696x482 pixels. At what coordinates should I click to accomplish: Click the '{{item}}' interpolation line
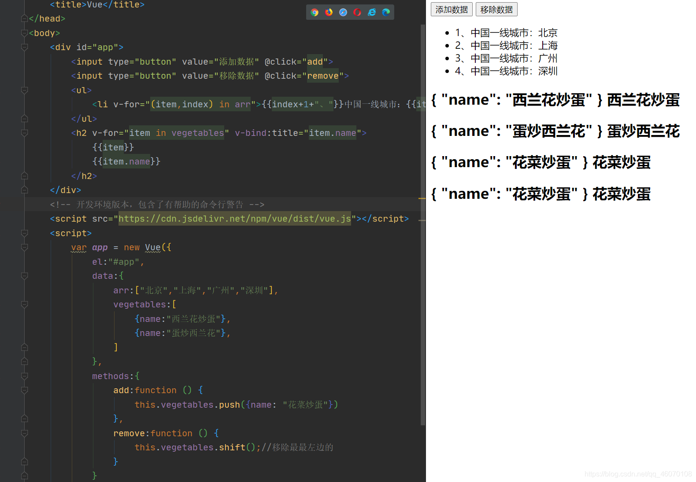coord(113,147)
